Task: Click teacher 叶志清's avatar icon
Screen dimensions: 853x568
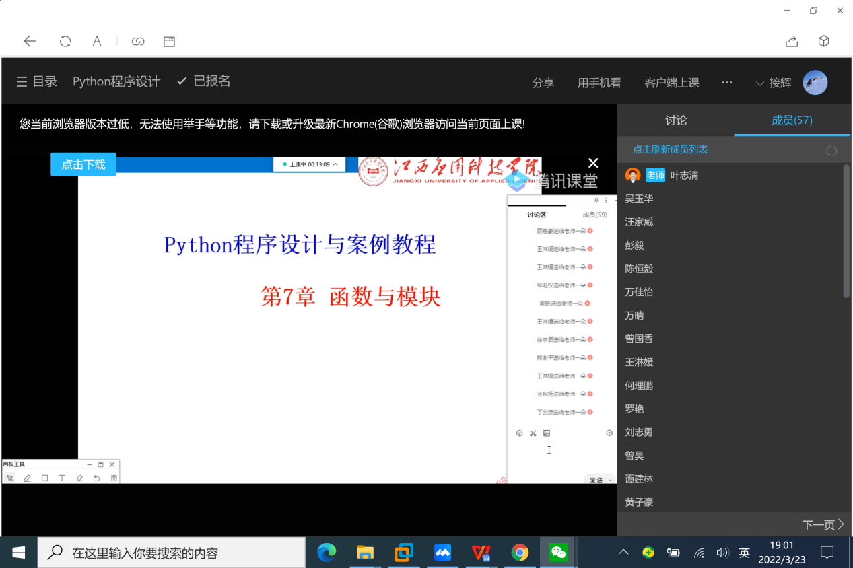Action: click(x=633, y=175)
